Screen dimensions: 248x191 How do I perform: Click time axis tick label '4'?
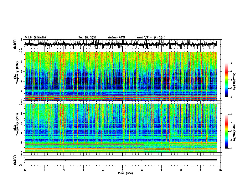click(x=103, y=170)
